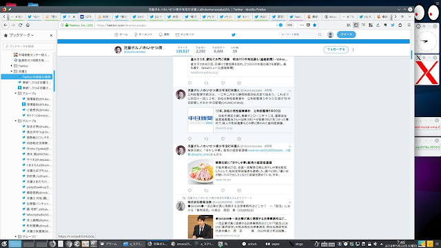This screenshot has width=441, height=248.
Task: Open a new tab with the plus button
Action: coord(402,17)
